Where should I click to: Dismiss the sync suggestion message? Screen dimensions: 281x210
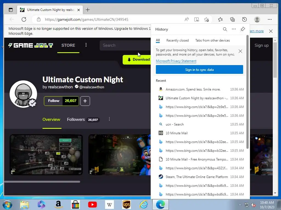[x=240, y=51]
